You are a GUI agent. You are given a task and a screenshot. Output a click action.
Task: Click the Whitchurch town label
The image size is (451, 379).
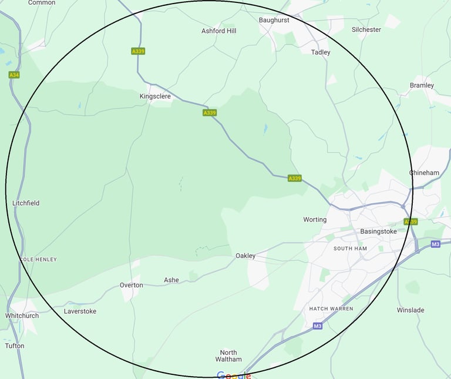click(22, 316)
